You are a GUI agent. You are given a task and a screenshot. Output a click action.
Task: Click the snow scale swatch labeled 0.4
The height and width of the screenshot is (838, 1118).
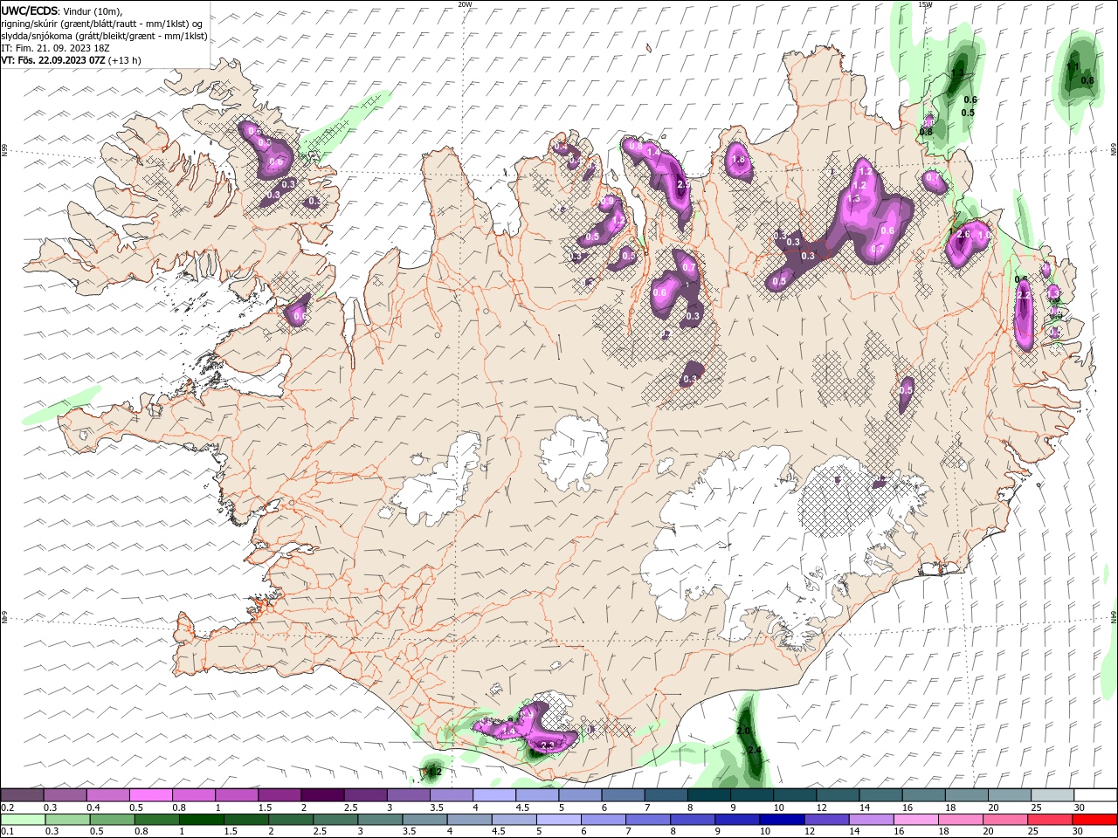pyautogui.click(x=108, y=795)
